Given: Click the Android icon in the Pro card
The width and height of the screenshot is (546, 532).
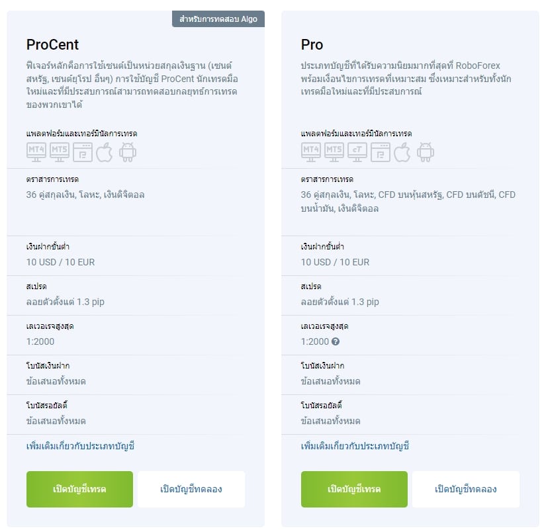Looking at the screenshot, I should click(426, 152).
